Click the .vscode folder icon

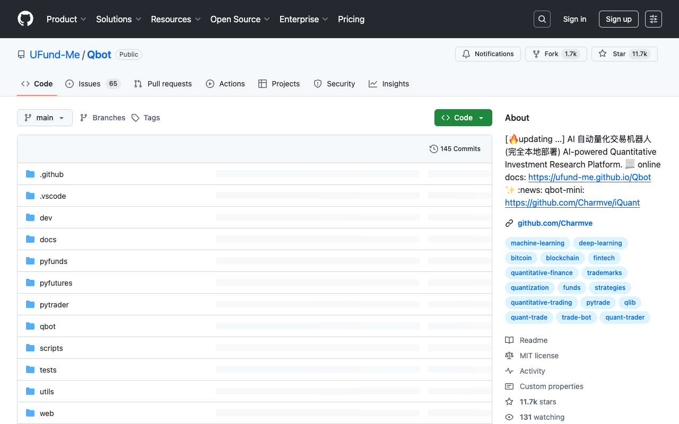point(30,196)
